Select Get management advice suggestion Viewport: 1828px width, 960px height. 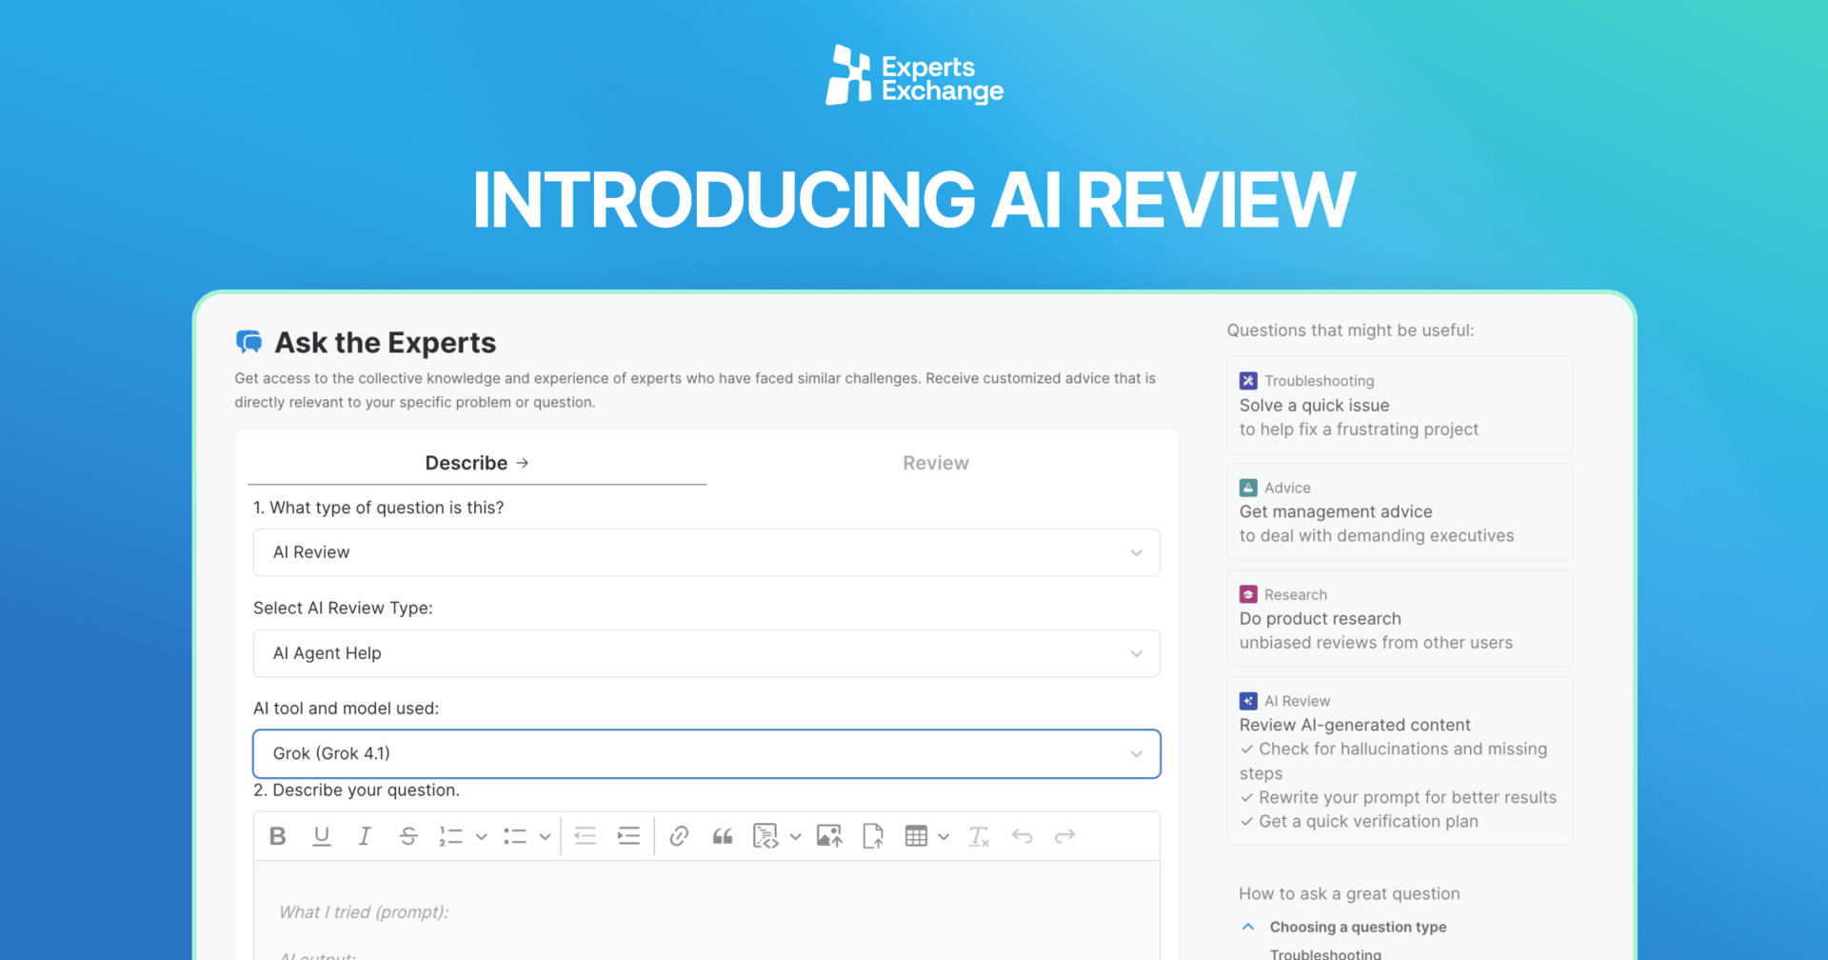[1400, 511]
